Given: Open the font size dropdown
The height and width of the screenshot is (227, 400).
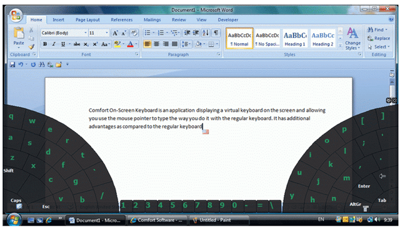Looking at the screenshot, I should (107, 33).
